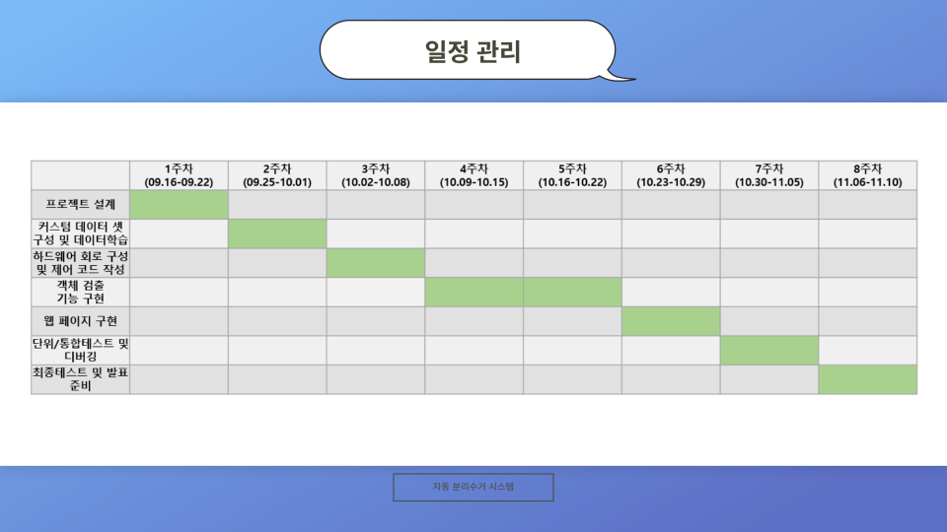Select the 4주차 (10.09-10.15) column header

473,175
